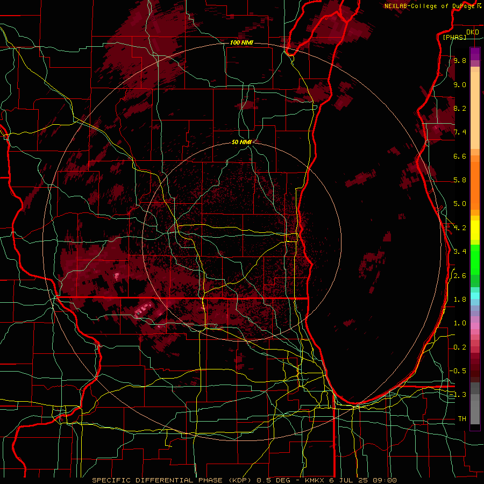Click the 9.0 value on the scale
Image resolution: width=484 pixels, height=484 pixels.
(460, 84)
